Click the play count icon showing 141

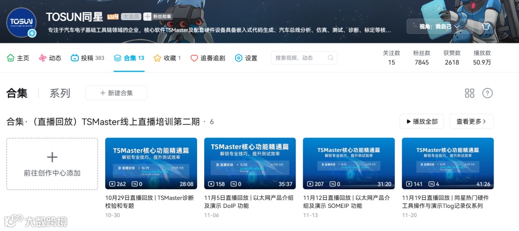tap(409, 184)
